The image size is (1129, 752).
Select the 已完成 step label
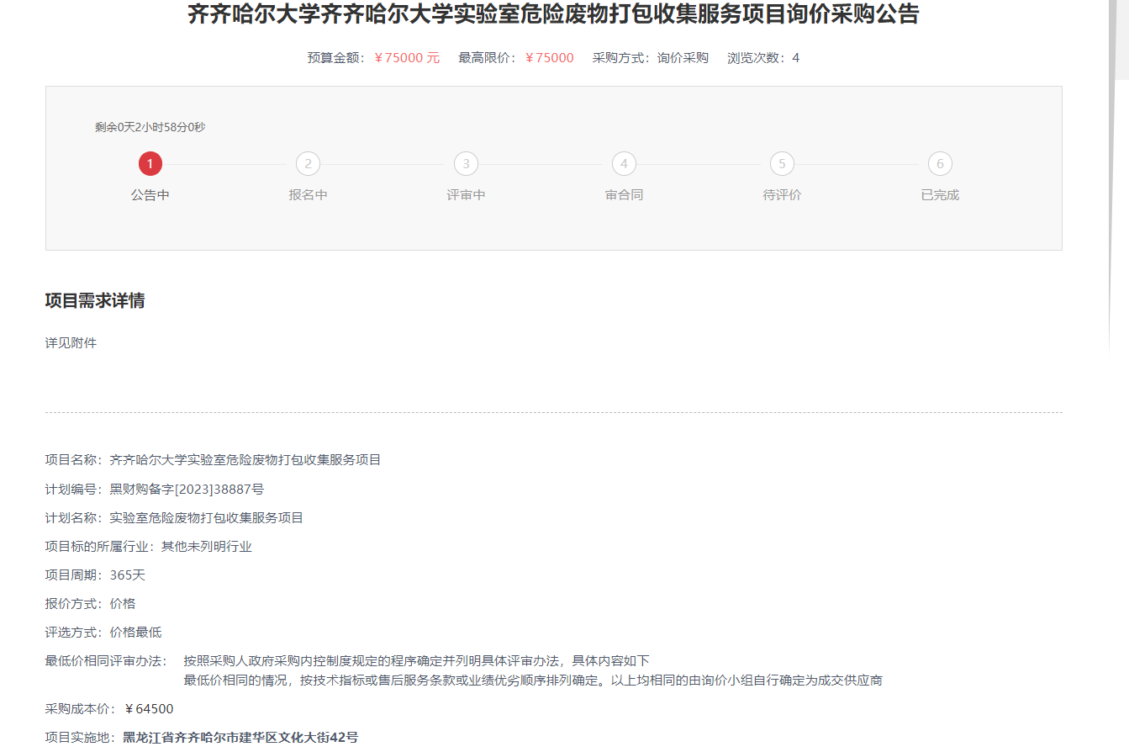coord(940,195)
